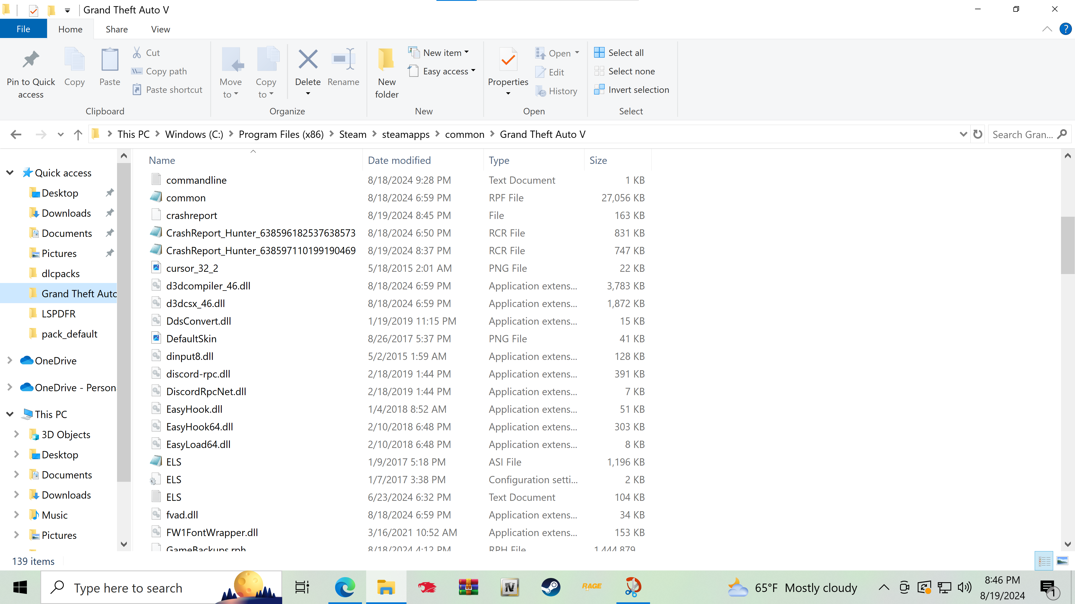
Task: Switch to the large icons view toggle
Action: point(1062,561)
